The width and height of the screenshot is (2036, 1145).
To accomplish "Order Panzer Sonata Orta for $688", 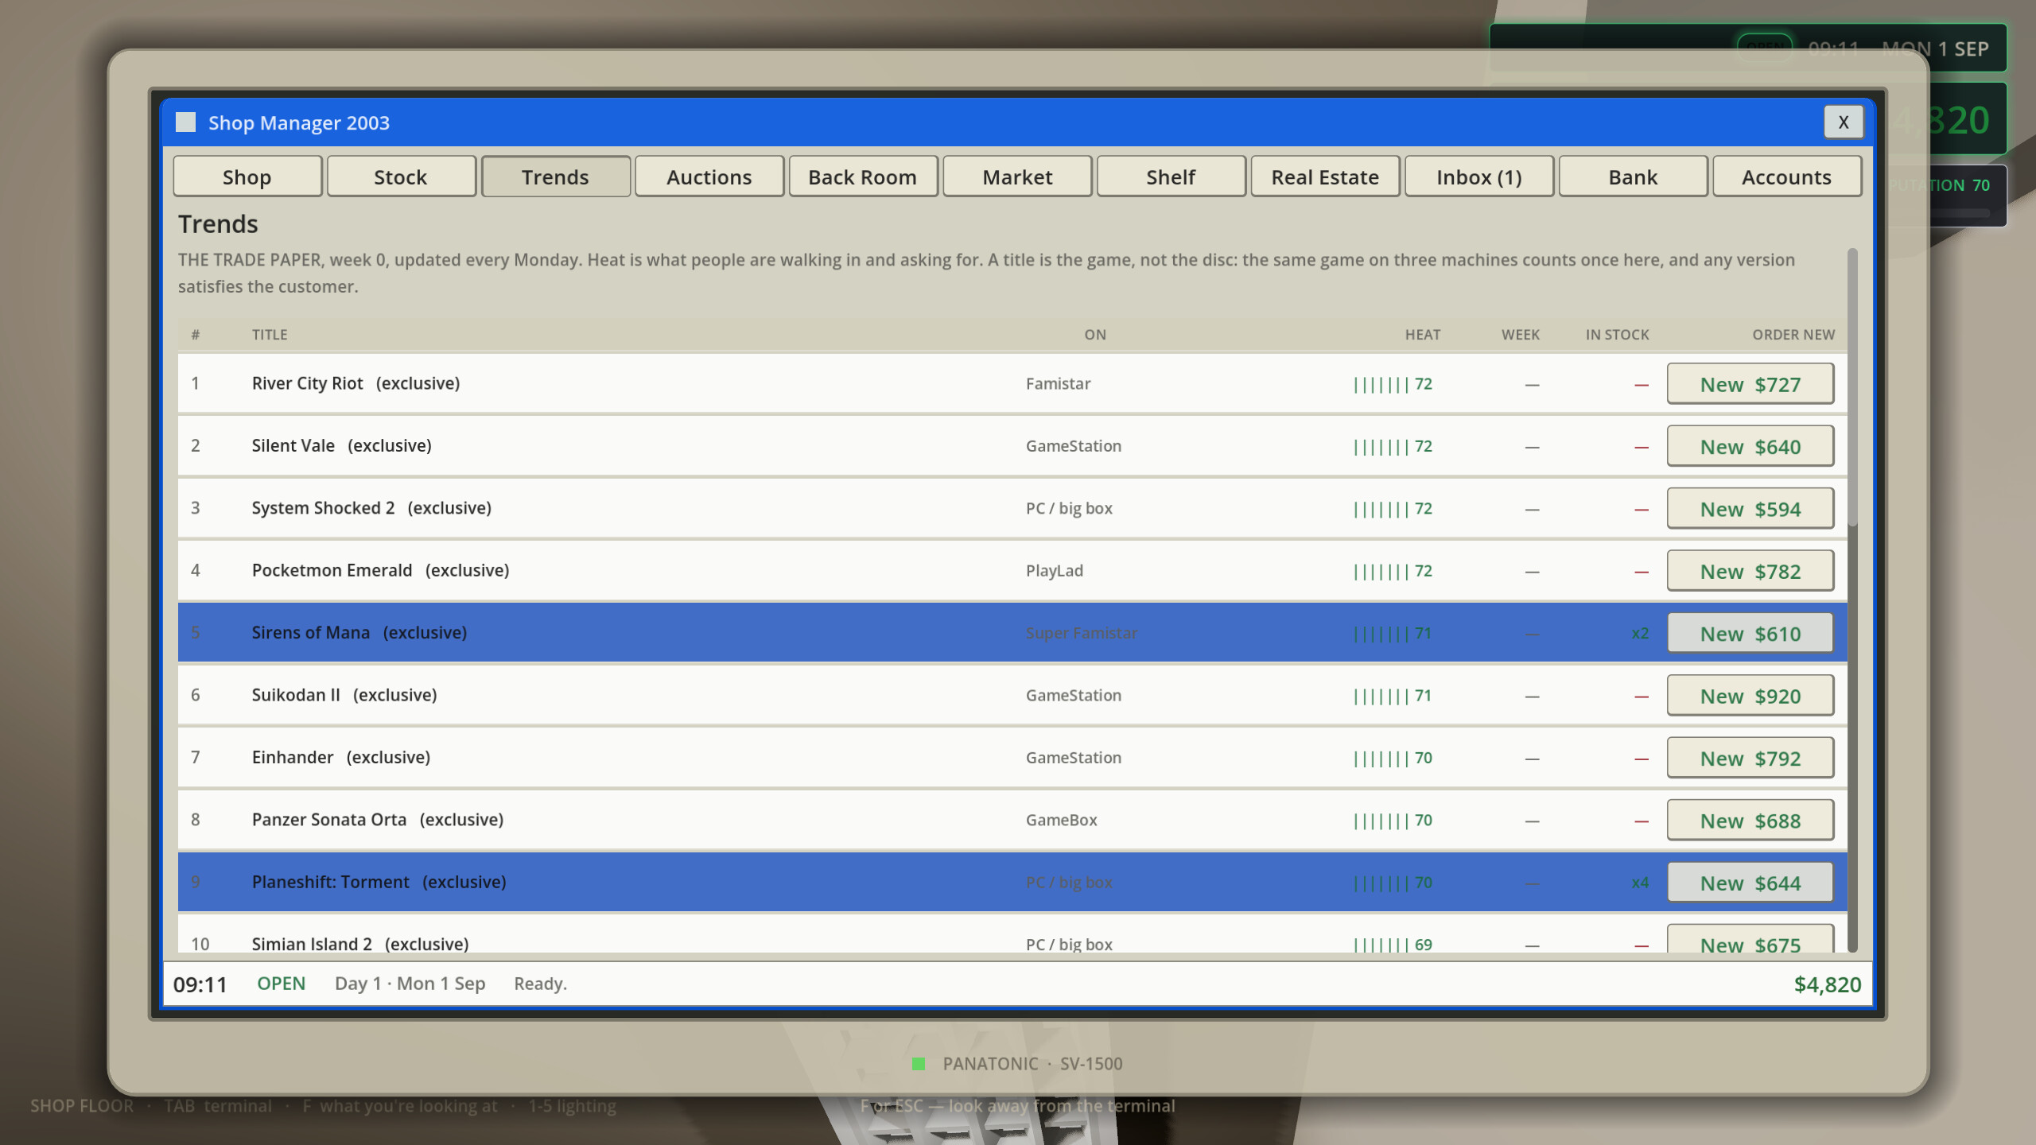I will coord(1750,821).
